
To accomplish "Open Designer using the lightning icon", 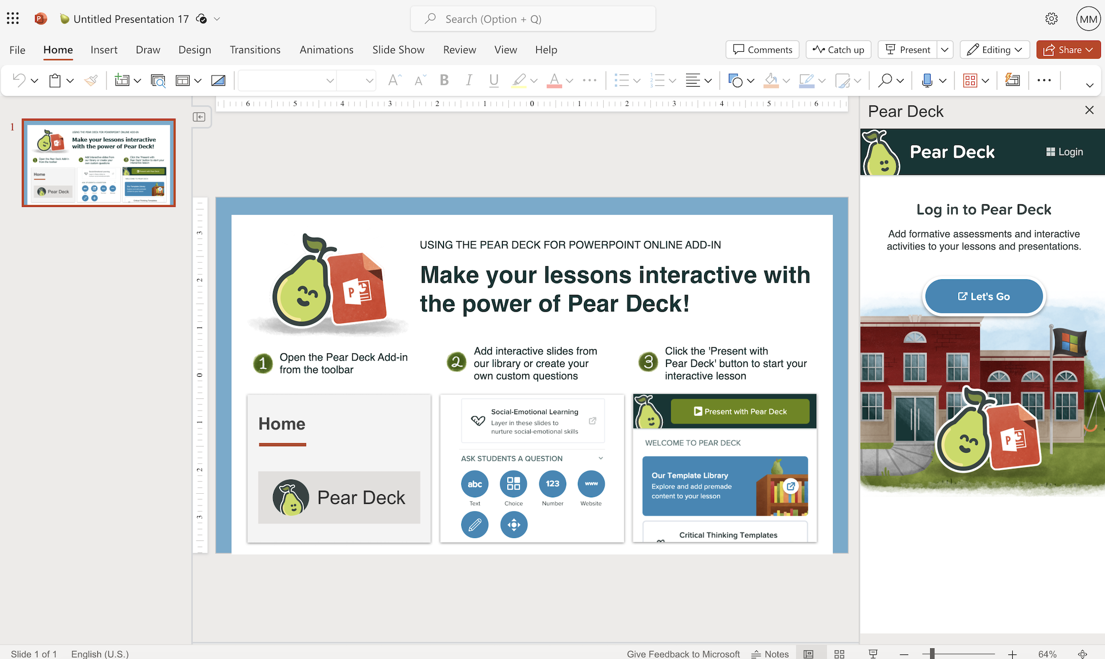I will 1012,80.
